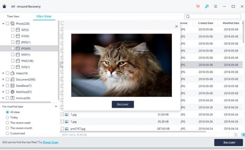245x150 pixels.
Task: Click the blue key registration icon
Action: click(207, 7)
